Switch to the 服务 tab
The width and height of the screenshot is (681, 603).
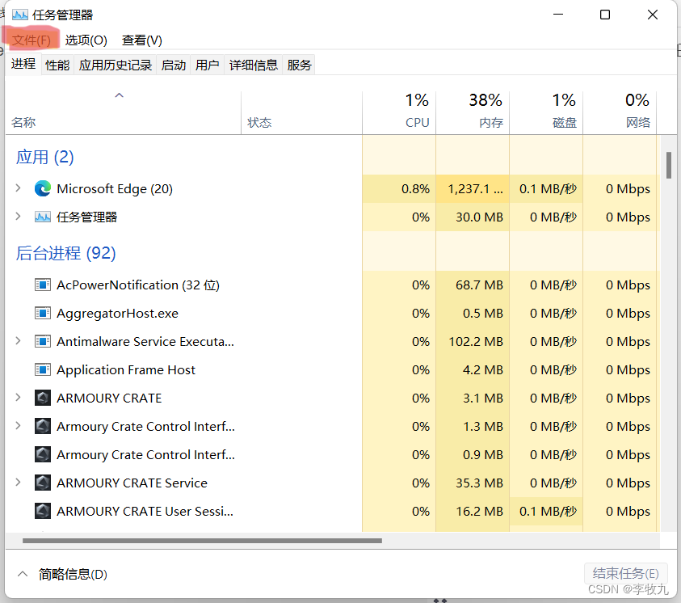(299, 65)
